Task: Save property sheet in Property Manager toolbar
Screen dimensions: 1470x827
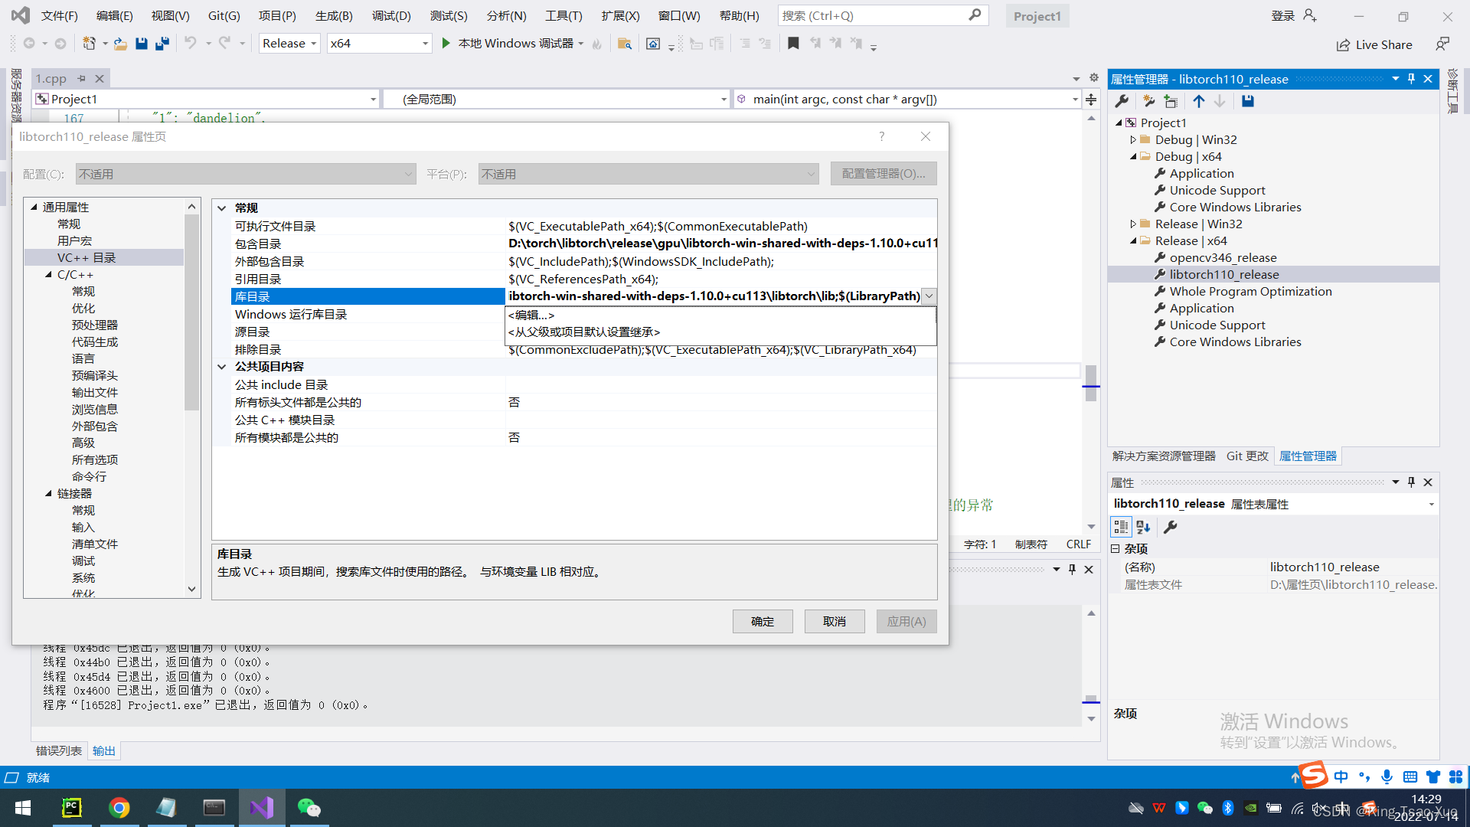Action: tap(1248, 101)
